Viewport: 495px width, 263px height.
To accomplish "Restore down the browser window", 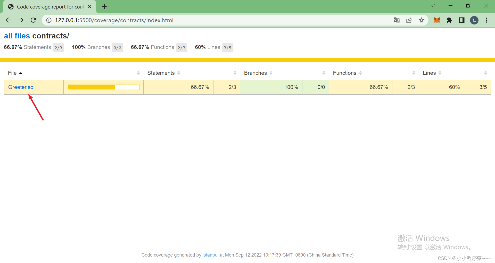I will point(468,6).
